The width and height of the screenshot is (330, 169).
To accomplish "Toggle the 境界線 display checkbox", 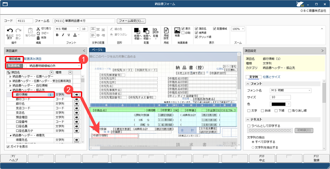I will (197, 33).
